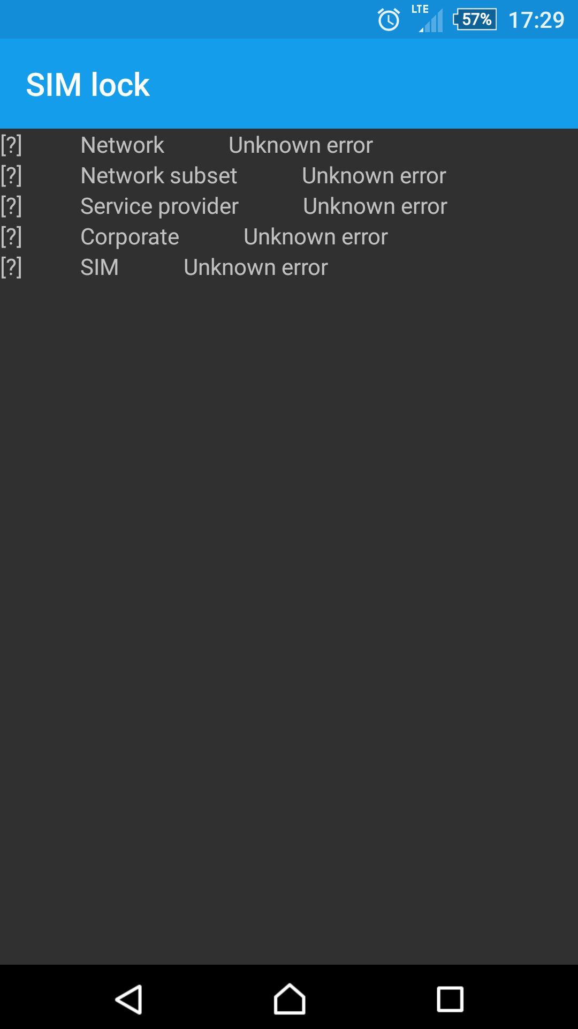The height and width of the screenshot is (1029, 578).
Task: Select the Corporate row label
Action: pyautogui.click(x=130, y=237)
